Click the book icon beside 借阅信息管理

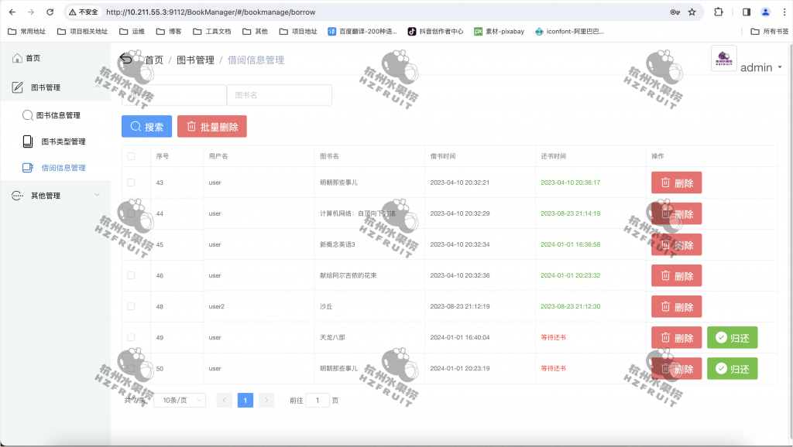tap(26, 167)
